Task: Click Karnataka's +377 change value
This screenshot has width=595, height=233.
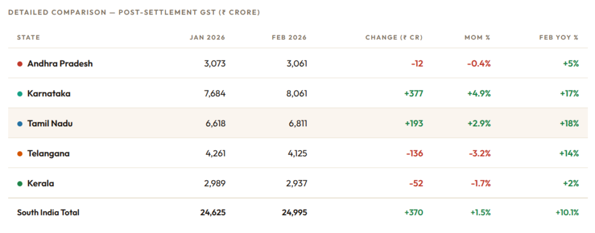Action: [413, 94]
